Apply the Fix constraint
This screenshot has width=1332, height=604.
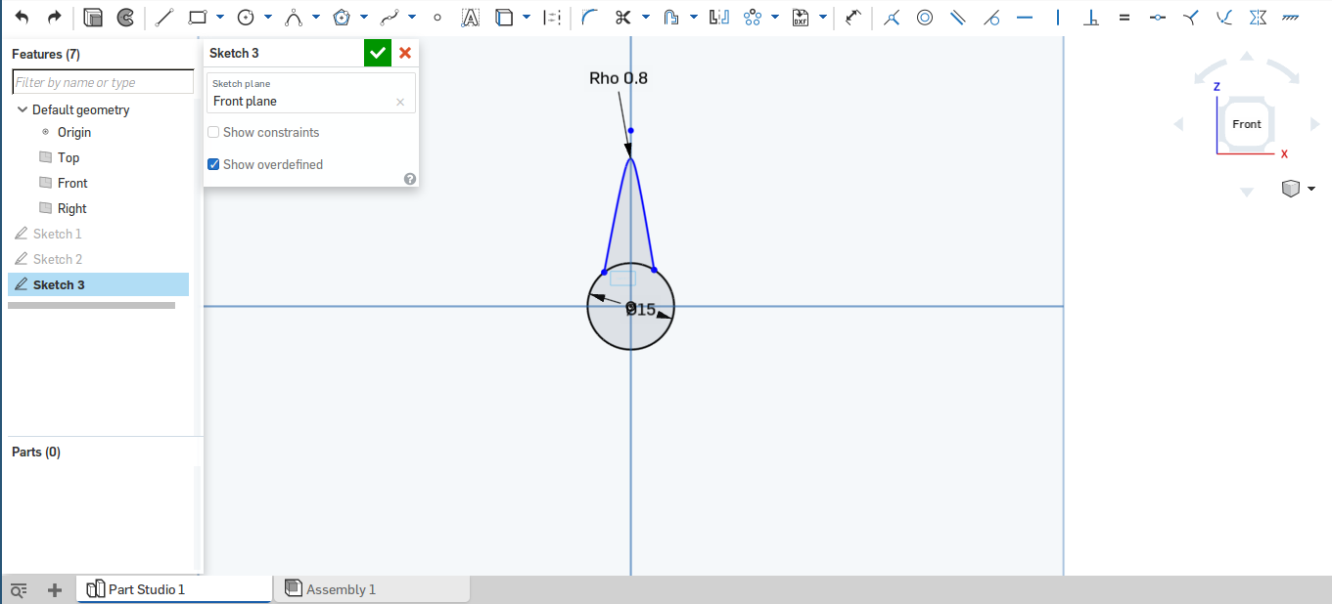pyautogui.click(x=1291, y=17)
